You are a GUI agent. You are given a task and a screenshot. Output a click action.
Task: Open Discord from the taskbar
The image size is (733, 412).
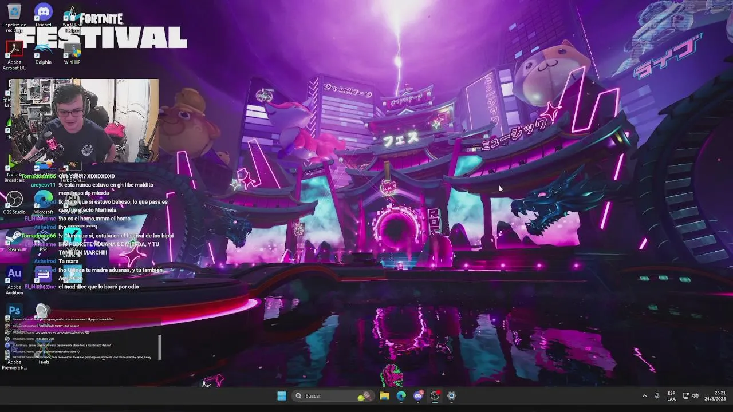coord(418,396)
